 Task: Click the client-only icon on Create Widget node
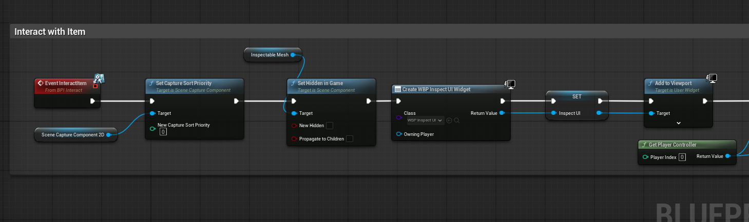coord(510,84)
